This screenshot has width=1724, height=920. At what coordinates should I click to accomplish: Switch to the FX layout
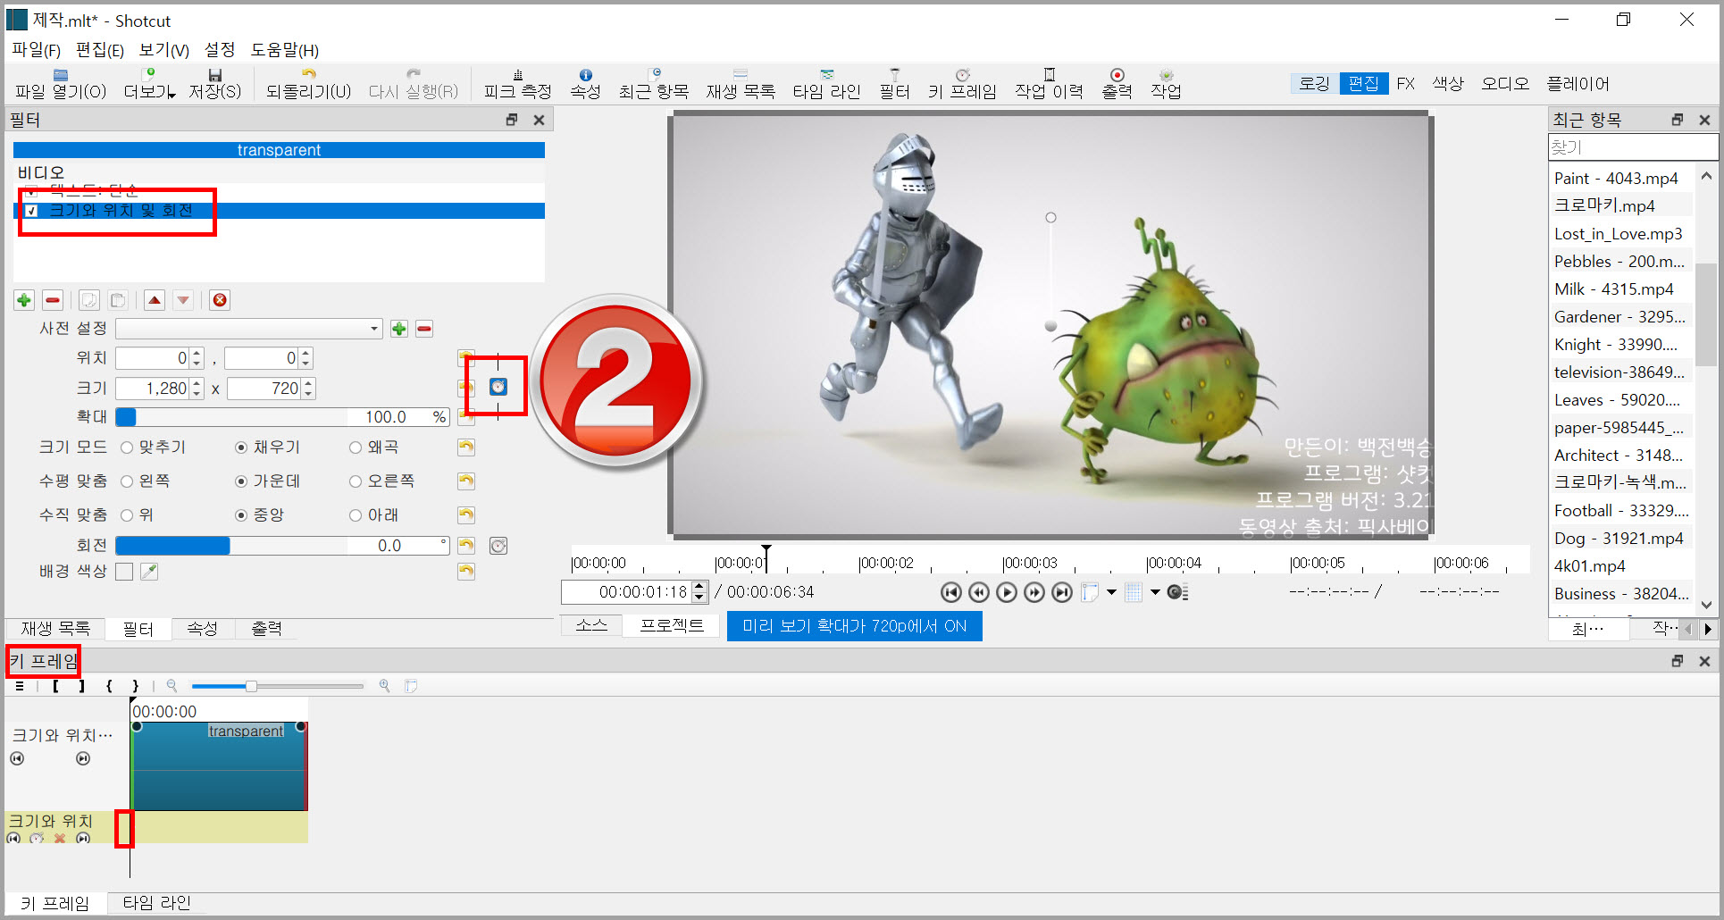point(1406,84)
